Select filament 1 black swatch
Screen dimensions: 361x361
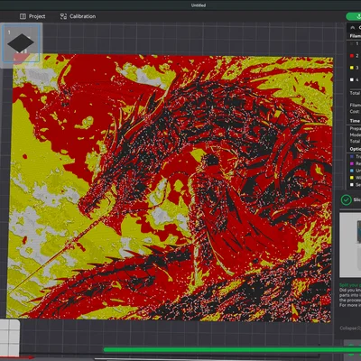[352, 44]
